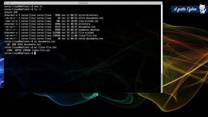Click the 5919 byte count in wc output
The width and height of the screenshot is (208, 117).
tap(20, 44)
